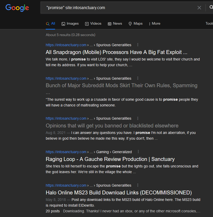
Task: Switch to the Images tab
Action: 70,24
